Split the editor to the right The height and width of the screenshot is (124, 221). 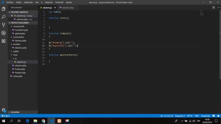[213, 8]
